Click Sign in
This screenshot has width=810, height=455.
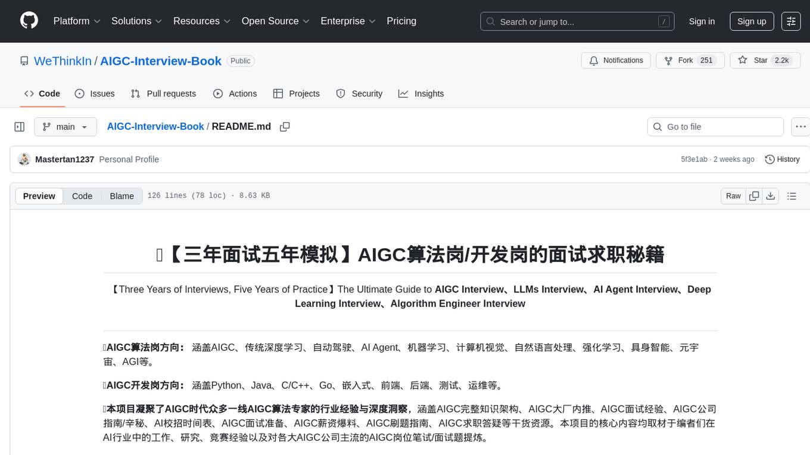[702, 21]
